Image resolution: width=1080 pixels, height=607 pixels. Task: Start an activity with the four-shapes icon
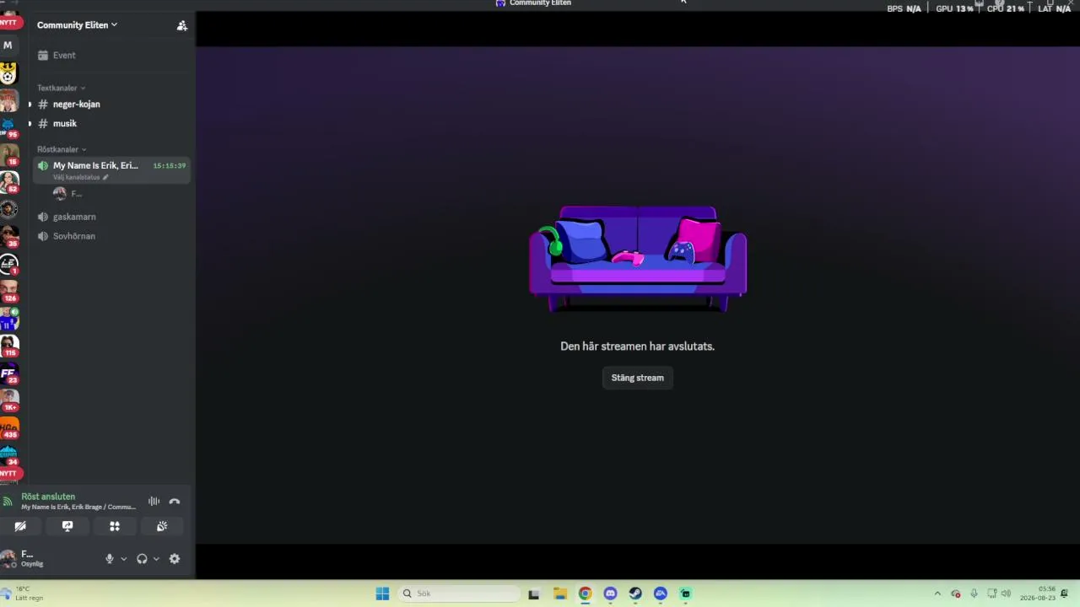[x=115, y=526]
